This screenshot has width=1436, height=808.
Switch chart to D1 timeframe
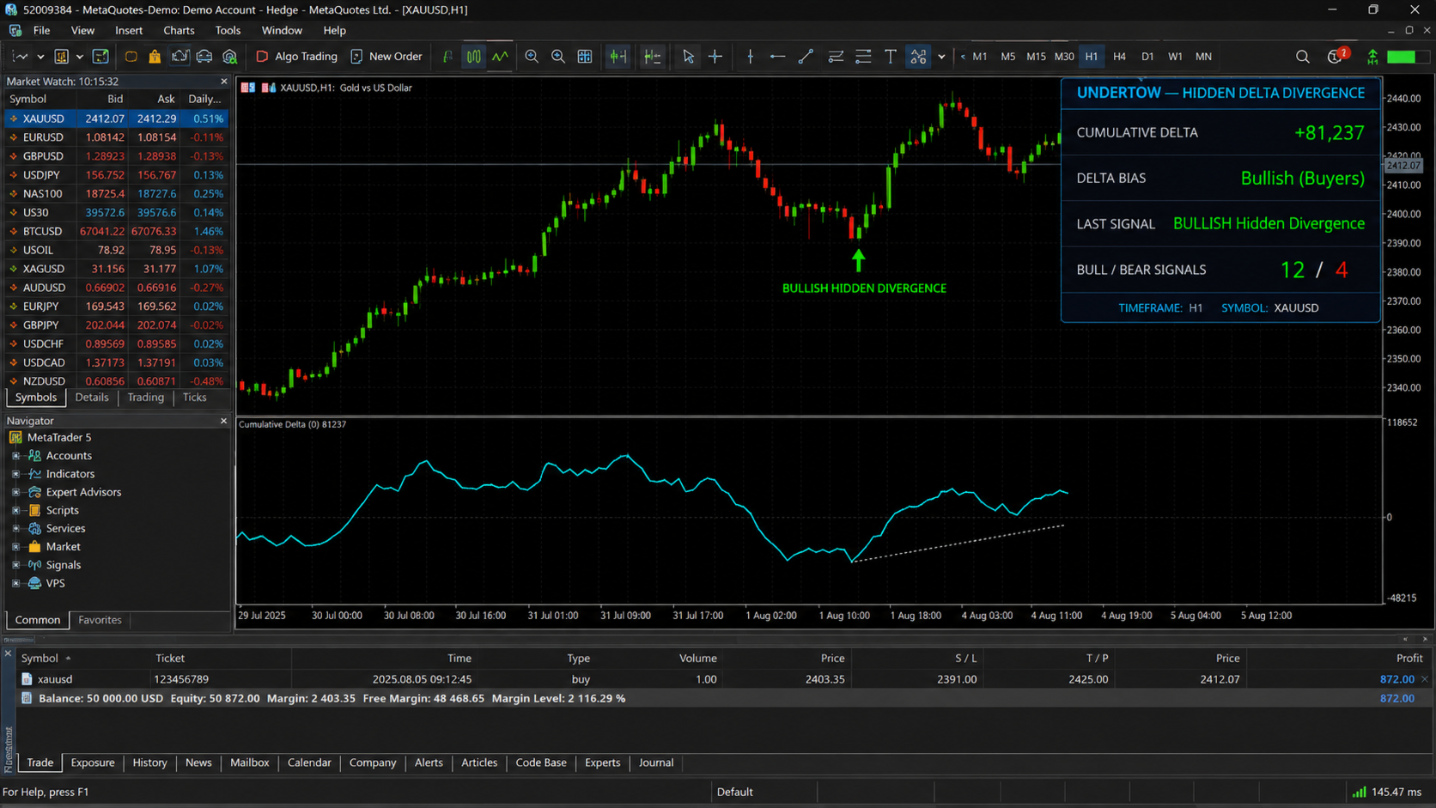pos(1147,57)
